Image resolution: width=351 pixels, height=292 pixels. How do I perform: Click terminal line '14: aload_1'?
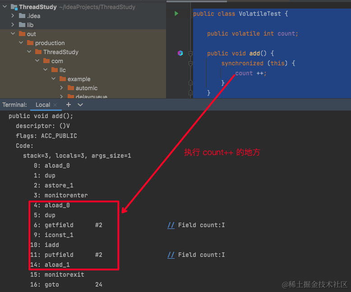pos(50,265)
